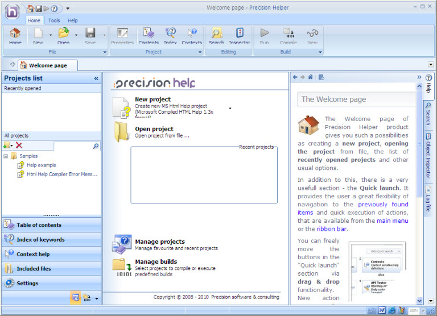Viewport: 437px width, 316px height.
Task: Open the Log file side tab
Action: point(428,199)
